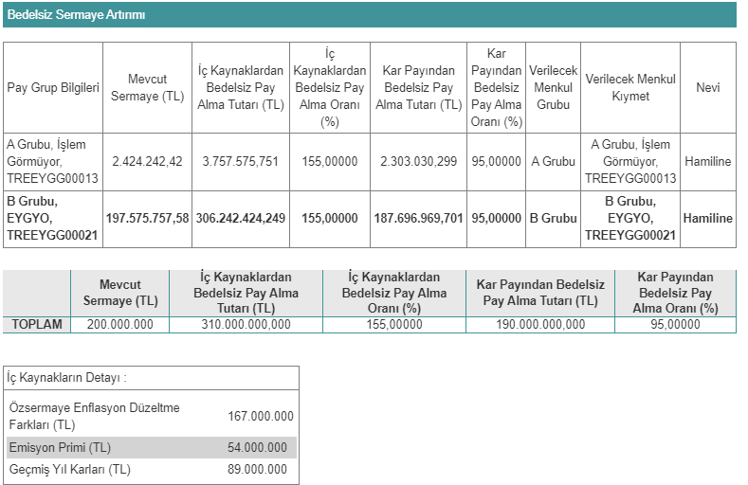Click the total 310.000.000,000 cell
The height and width of the screenshot is (485, 748).
(246, 325)
